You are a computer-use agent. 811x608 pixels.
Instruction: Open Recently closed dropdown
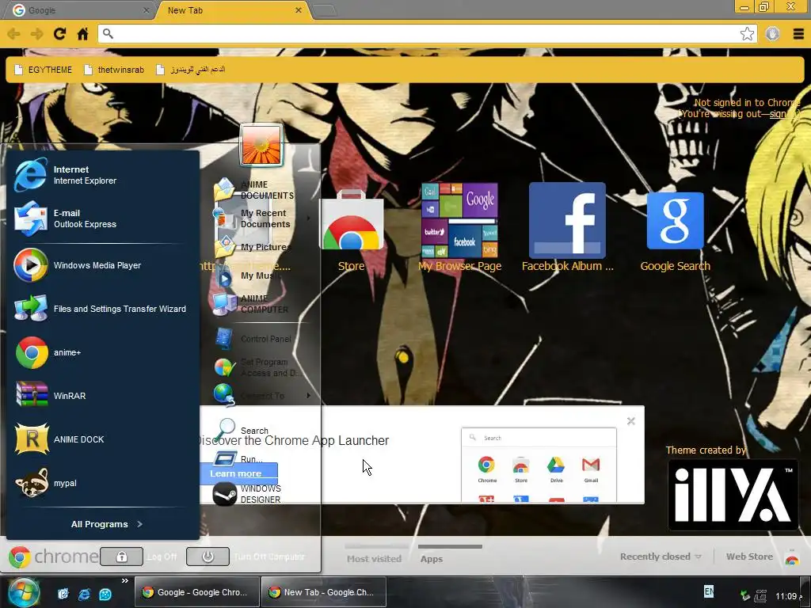661,557
